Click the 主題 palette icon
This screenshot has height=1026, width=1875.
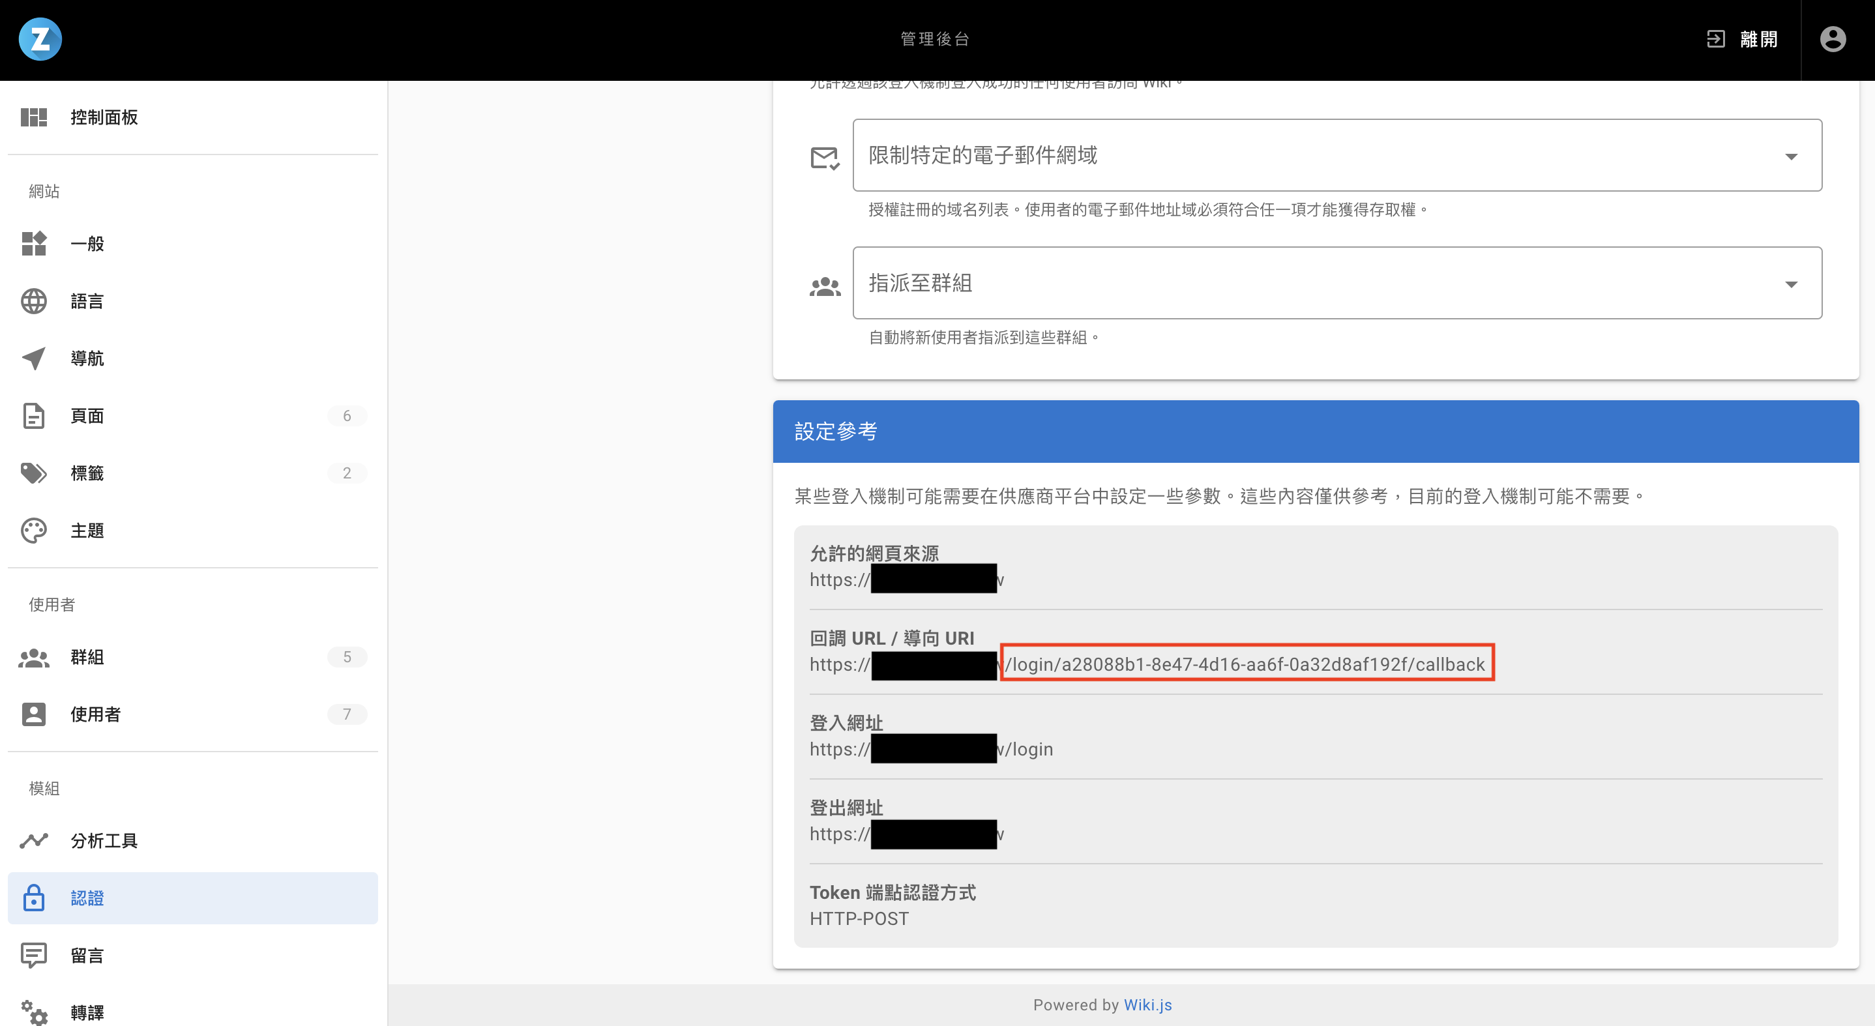(x=33, y=531)
